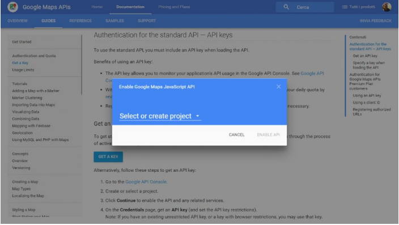This screenshot has width=399, height=225.
Task: Close the Enable API dialog with X
Action: [x=279, y=87]
